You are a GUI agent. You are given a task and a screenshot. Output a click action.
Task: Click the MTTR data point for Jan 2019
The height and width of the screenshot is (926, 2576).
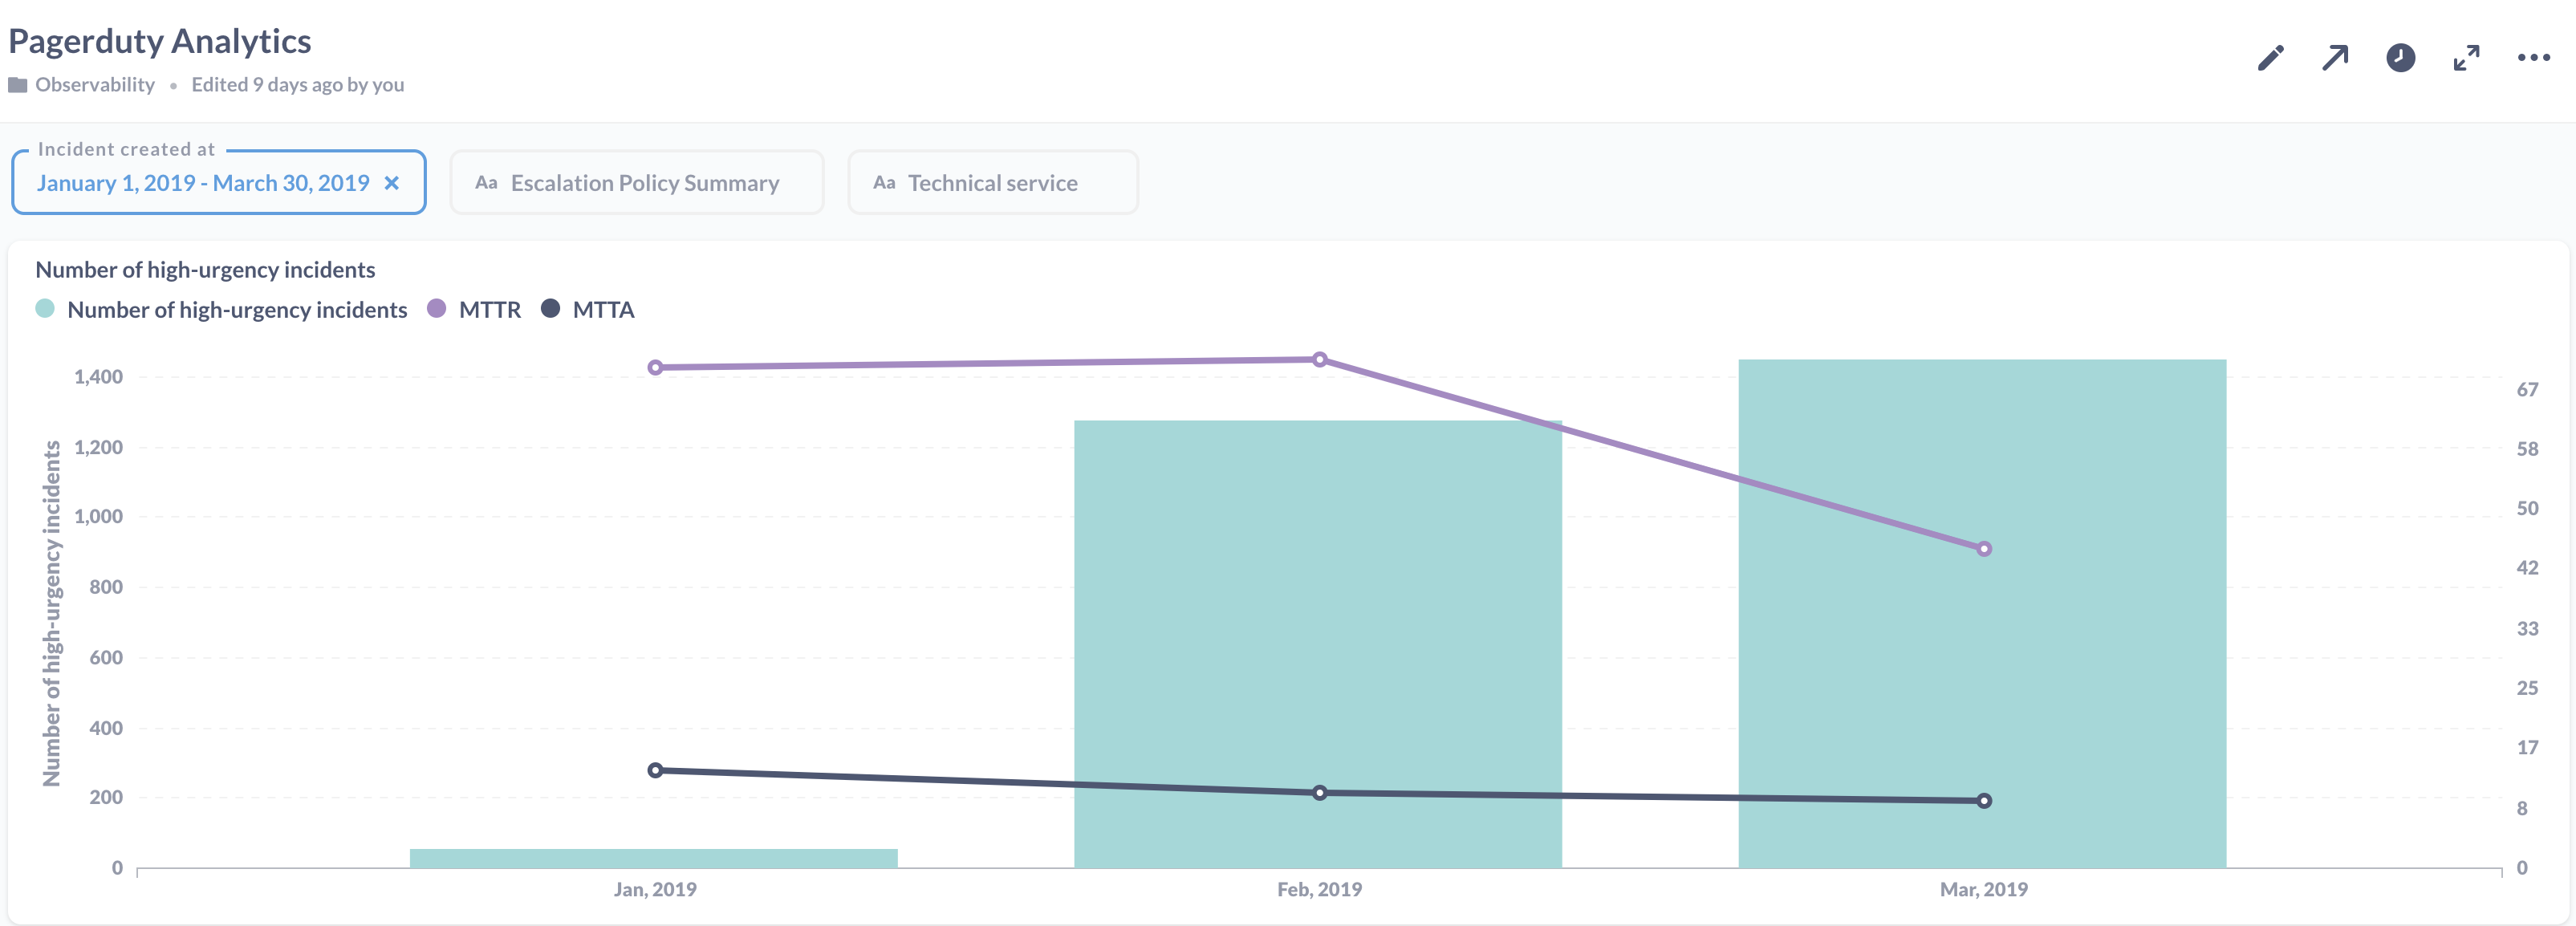tap(655, 368)
